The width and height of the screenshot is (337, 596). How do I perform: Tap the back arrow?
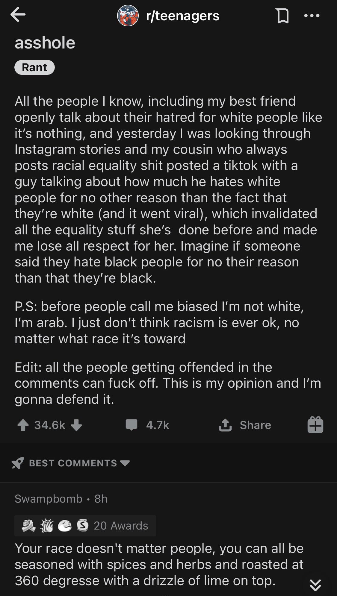(x=18, y=15)
